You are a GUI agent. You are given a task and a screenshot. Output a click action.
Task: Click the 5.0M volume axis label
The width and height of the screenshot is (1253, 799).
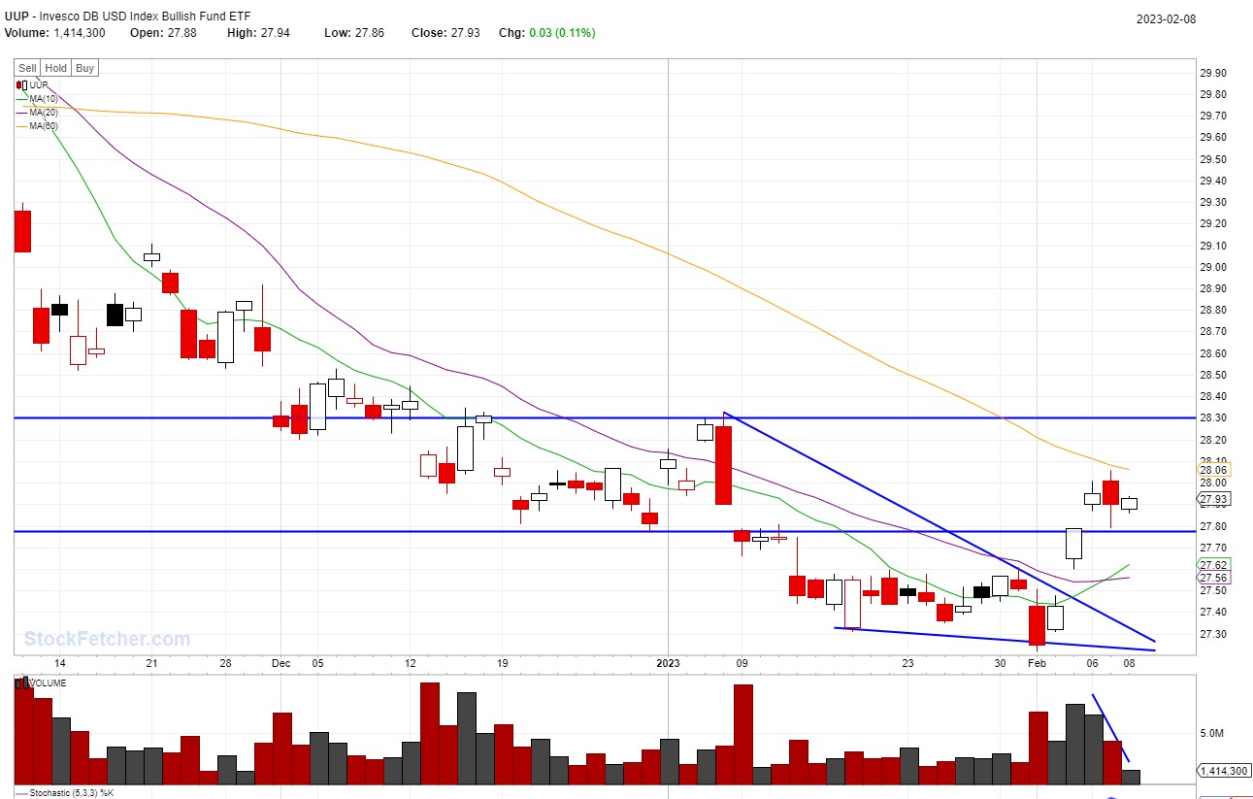click(1212, 734)
